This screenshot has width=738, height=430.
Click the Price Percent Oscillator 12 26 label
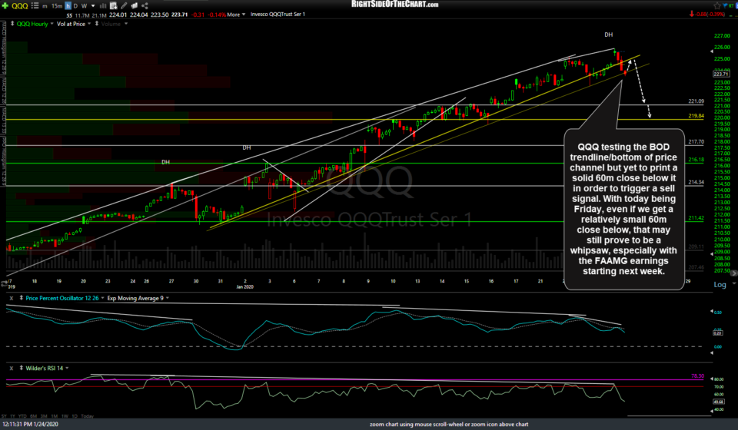(62, 298)
